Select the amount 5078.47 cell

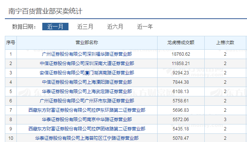point(181,138)
